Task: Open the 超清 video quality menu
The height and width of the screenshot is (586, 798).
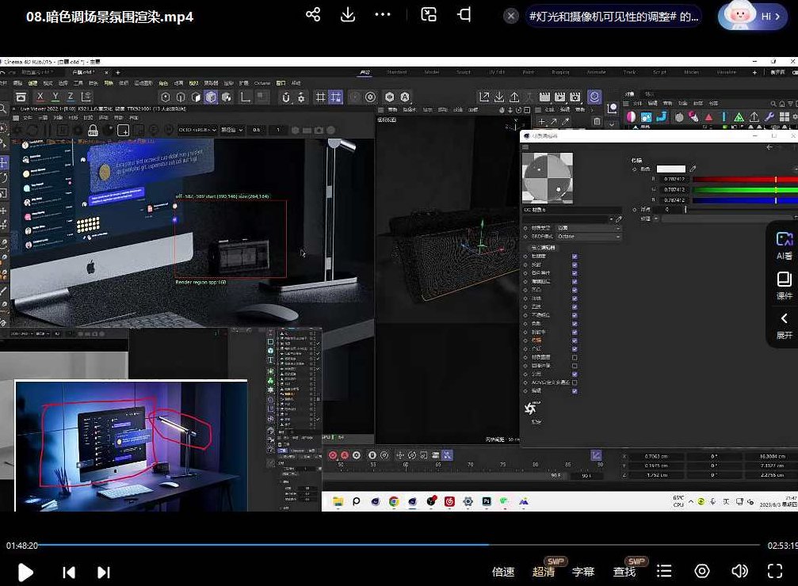Action: [x=544, y=572]
